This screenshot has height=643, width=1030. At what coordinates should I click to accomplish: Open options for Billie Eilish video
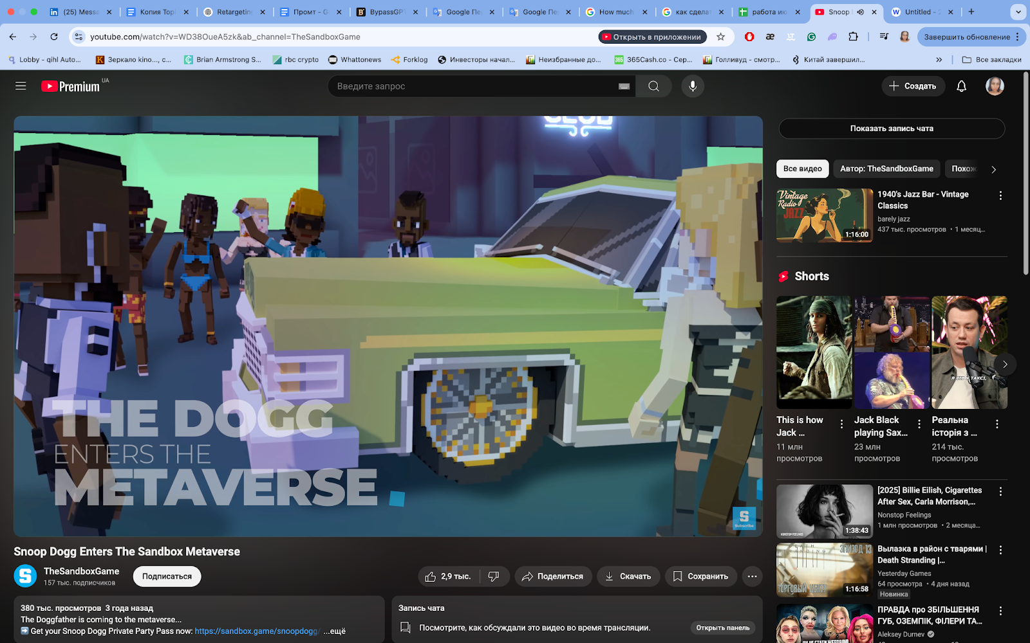(x=1000, y=491)
